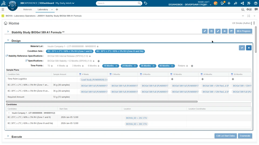Remove the 36 Months time point
Viewport: 259px width, 145px height.
pyautogui.click(x=154, y=66)
